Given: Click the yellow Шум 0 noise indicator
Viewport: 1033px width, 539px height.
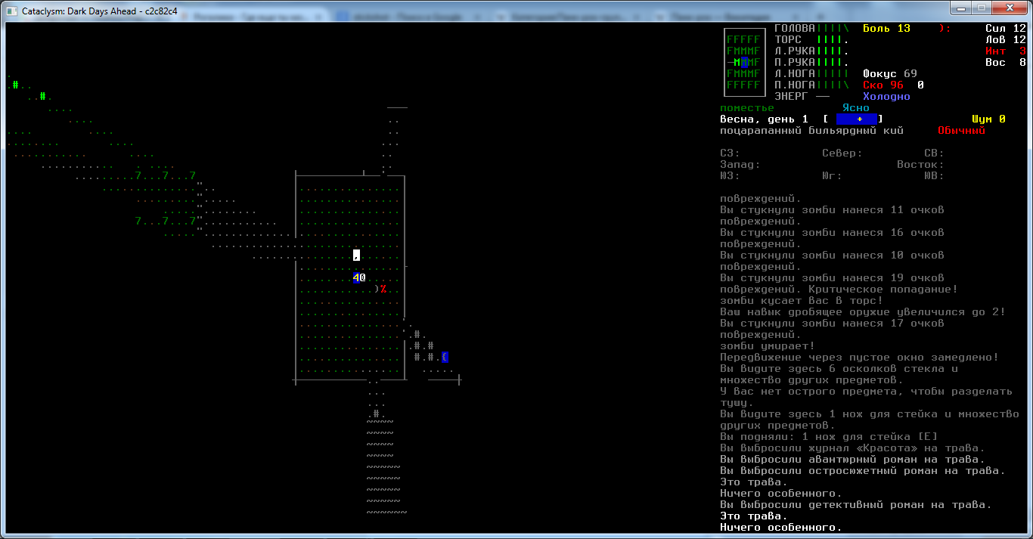Looking at the screenshot, I should pyautogui.click(x=988, y=119).
